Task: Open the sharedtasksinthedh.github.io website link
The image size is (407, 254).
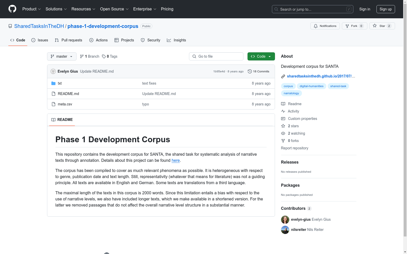Action: pos(321,76)
